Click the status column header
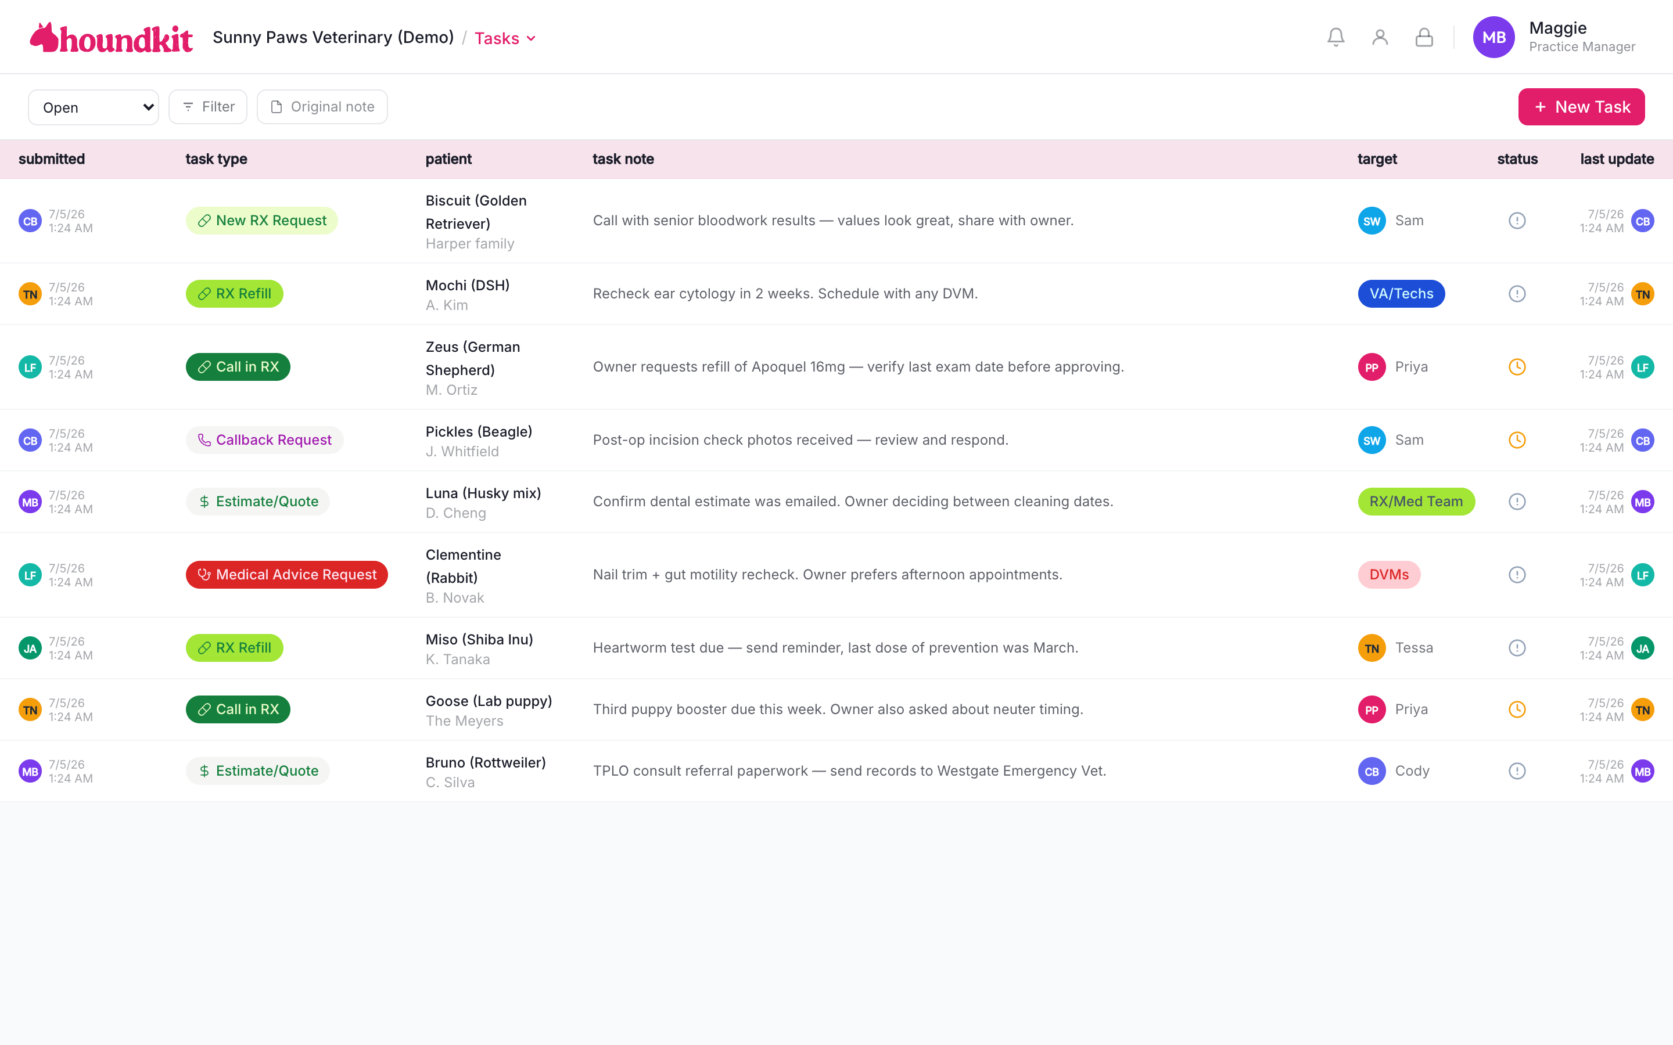This screenshot has width=1673, height=1045. click(1517, 159)
